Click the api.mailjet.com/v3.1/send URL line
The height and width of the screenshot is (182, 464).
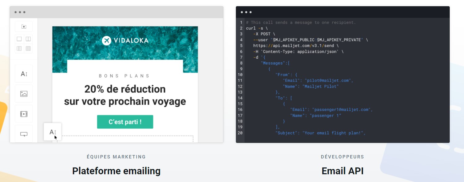296,46
